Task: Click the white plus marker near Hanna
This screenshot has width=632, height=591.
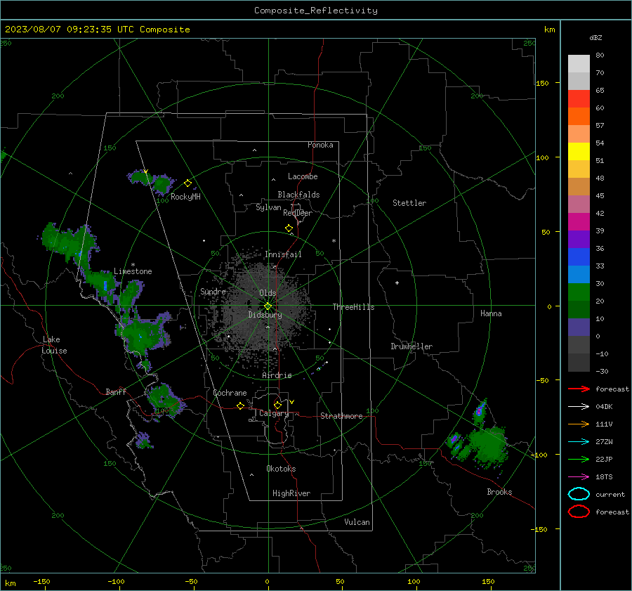Action: pos(397,282)
